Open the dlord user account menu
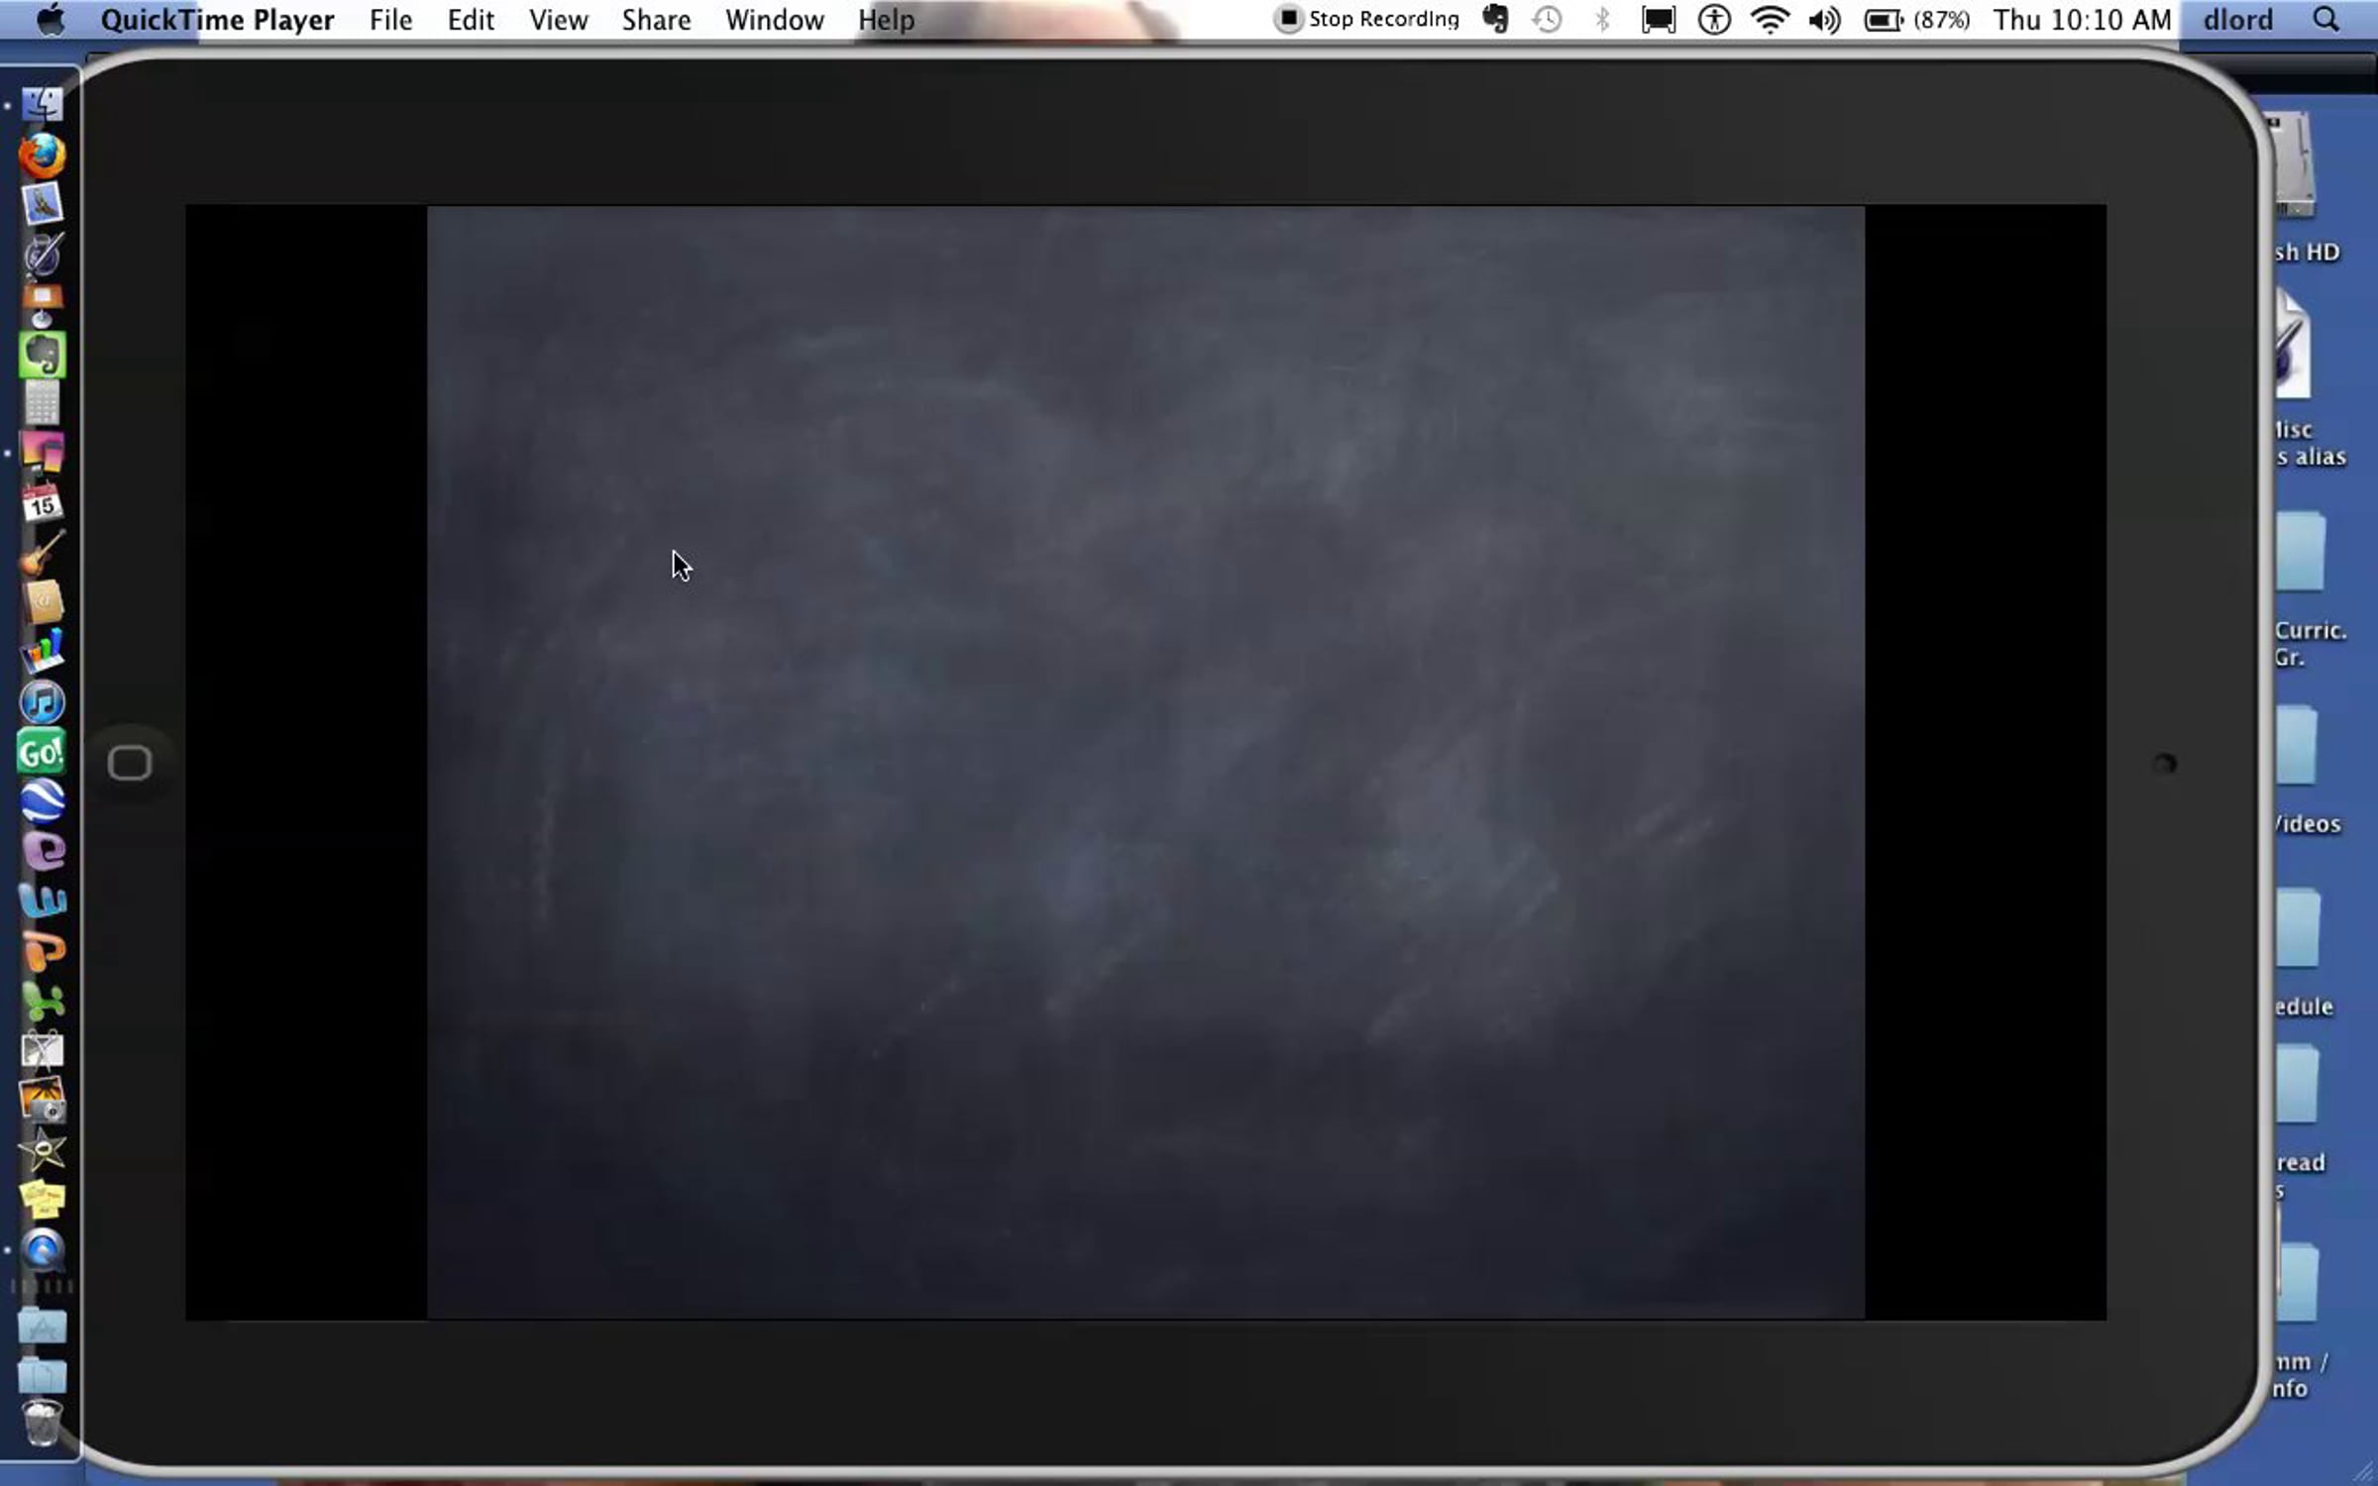This screenshot has width=2378, height=1486. tap(2237, 20)
